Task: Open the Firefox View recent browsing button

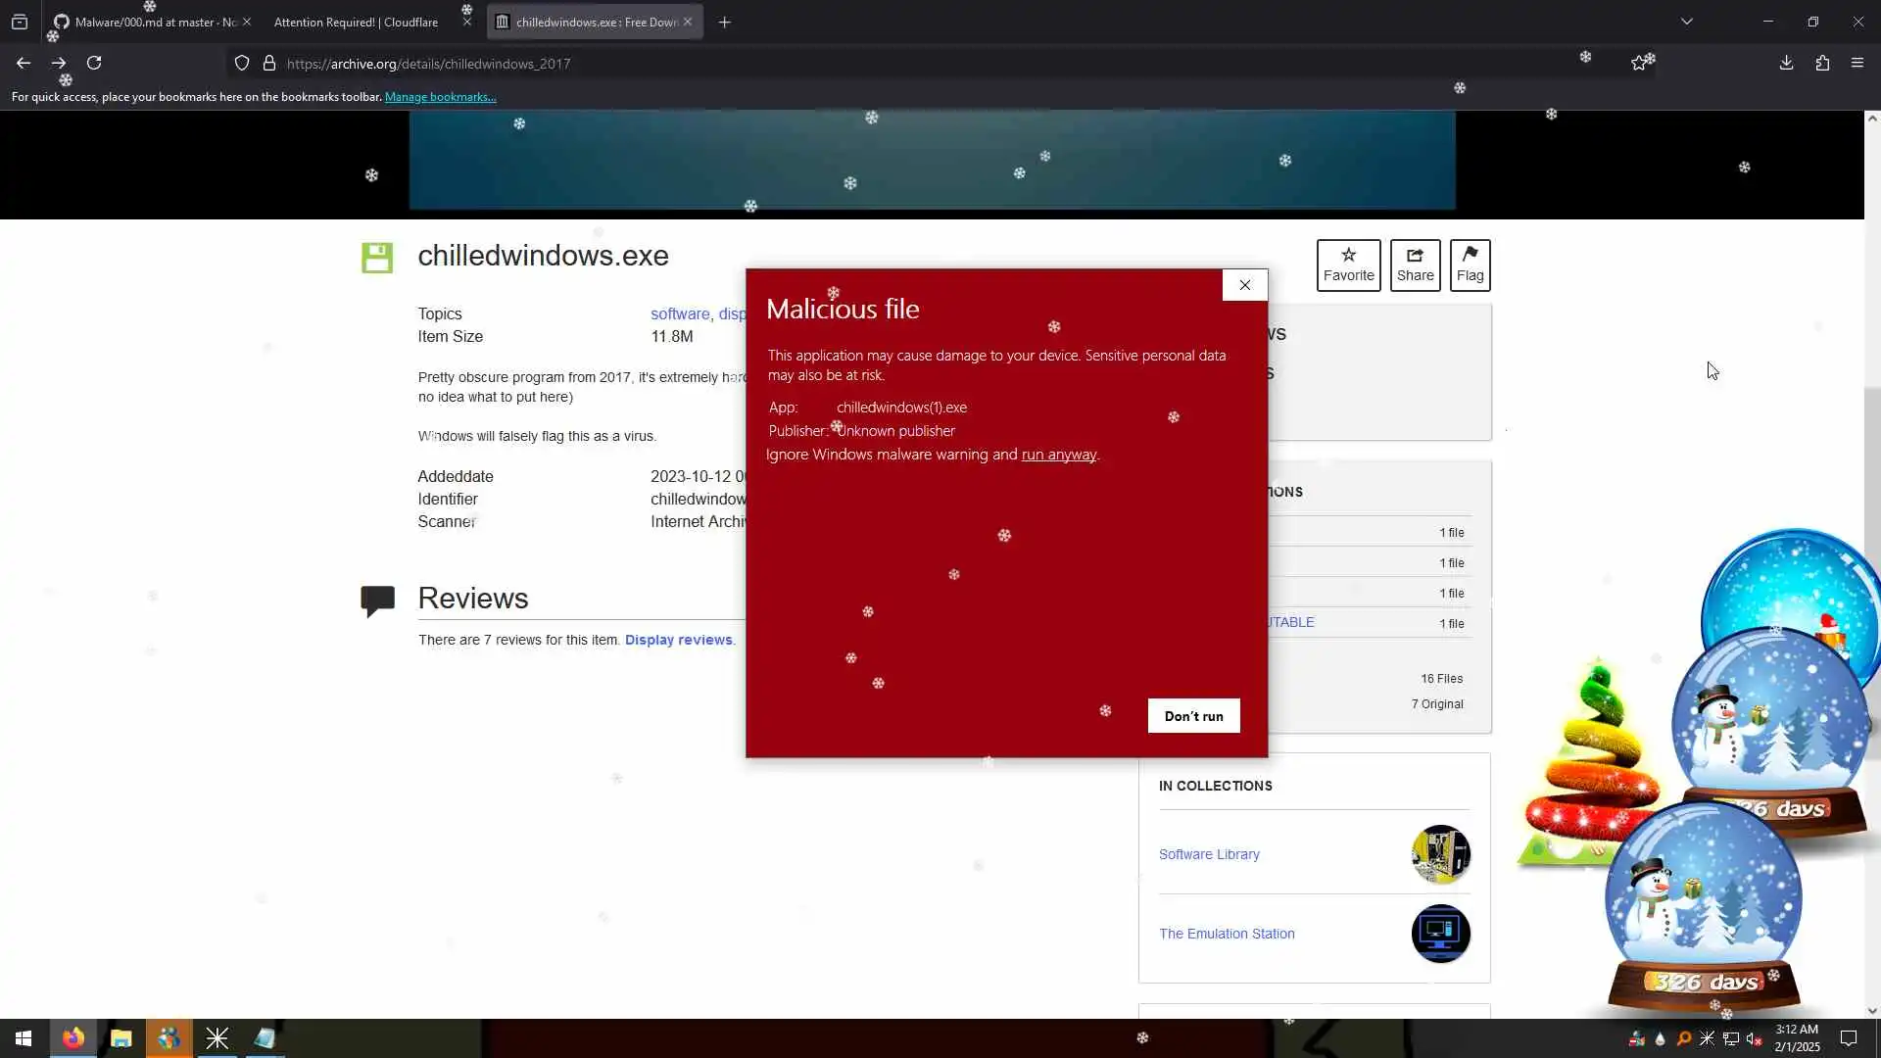Action: coord(20,22)
